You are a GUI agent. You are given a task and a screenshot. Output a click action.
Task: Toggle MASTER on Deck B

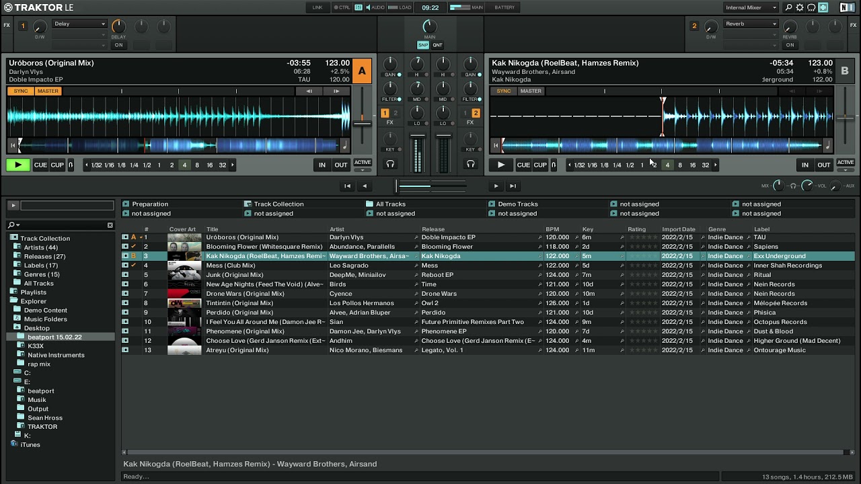[531, 91]
